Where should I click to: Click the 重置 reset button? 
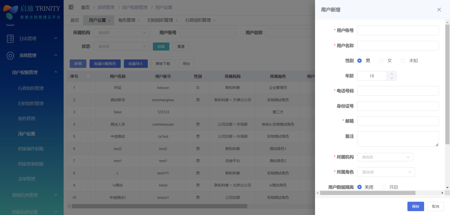click(x=181, y=46)
